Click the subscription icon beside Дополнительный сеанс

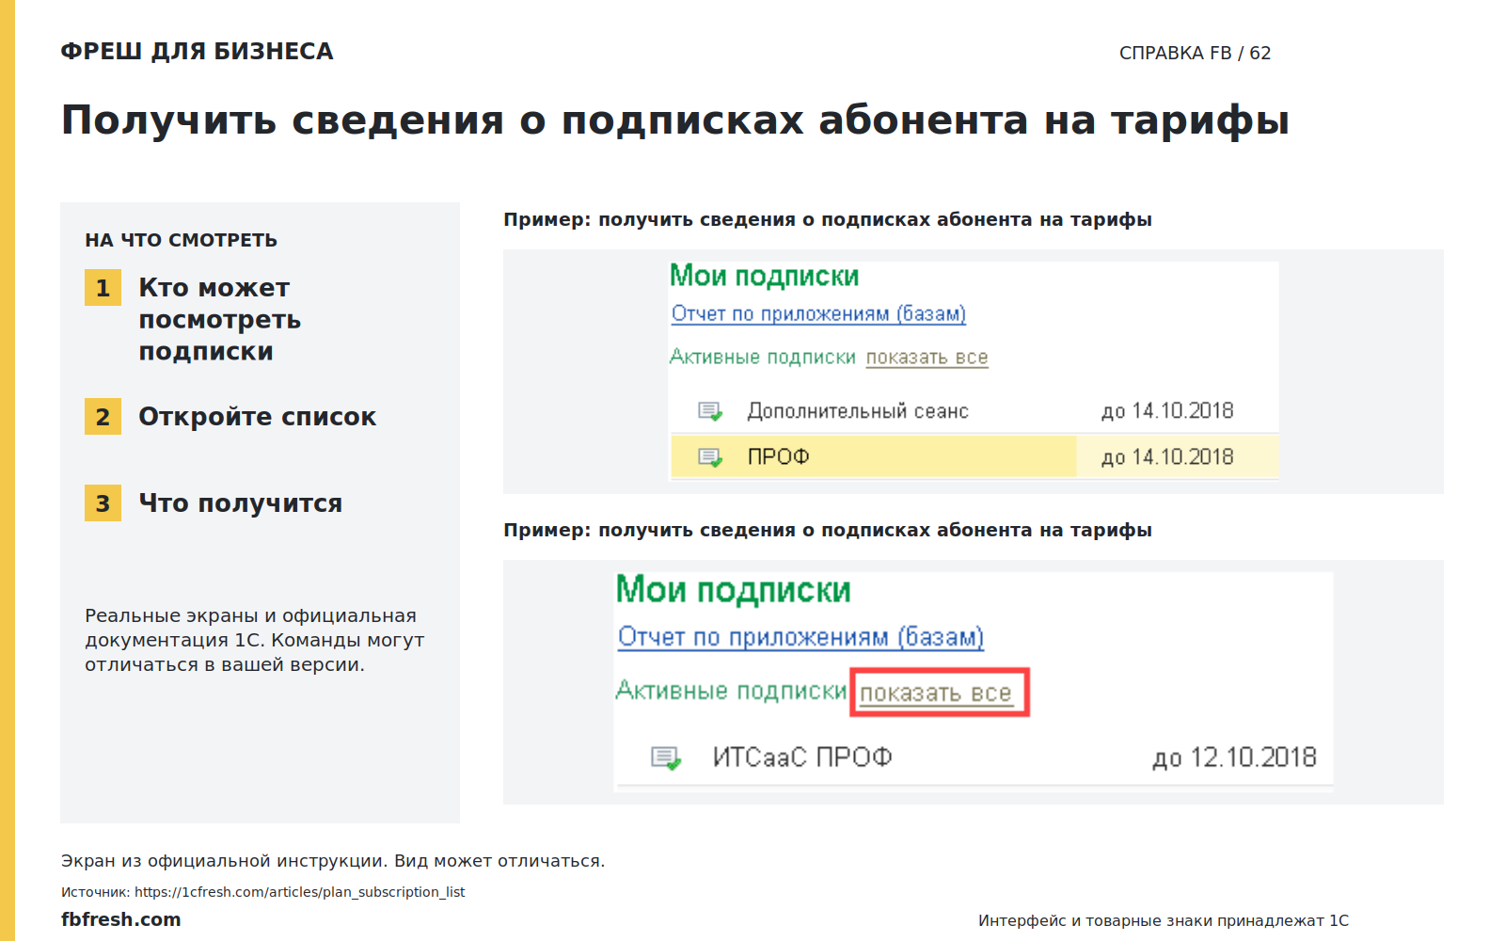click(710, 411)
